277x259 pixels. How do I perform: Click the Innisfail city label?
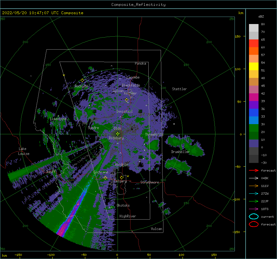[124, 111]
